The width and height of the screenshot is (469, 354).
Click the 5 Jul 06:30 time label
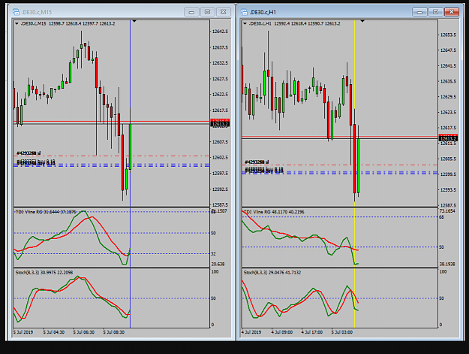pos(84,332)
